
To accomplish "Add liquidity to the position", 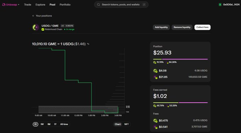I will click(x=161, y=27).
